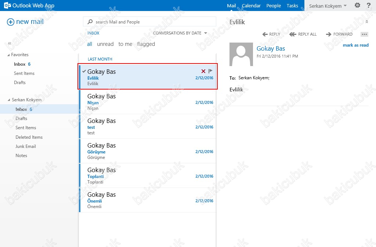Collapse the Serkan Kokyem mailbox tree

[x=9, y=100]
